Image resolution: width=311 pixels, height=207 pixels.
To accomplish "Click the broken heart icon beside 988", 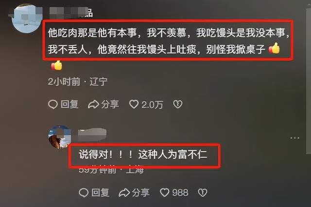I will 203,192.
